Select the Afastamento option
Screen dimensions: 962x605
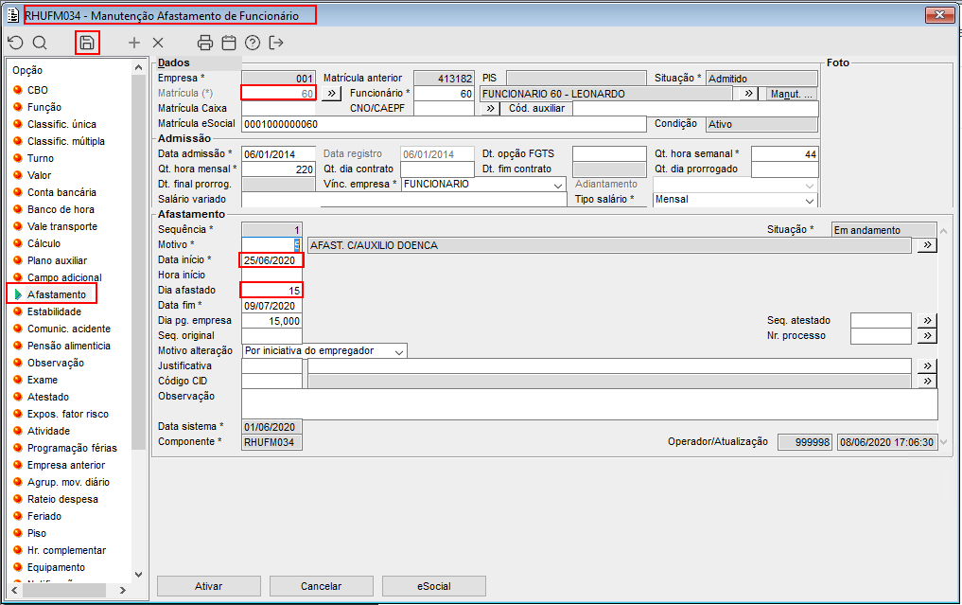click(x=57, y=294)
